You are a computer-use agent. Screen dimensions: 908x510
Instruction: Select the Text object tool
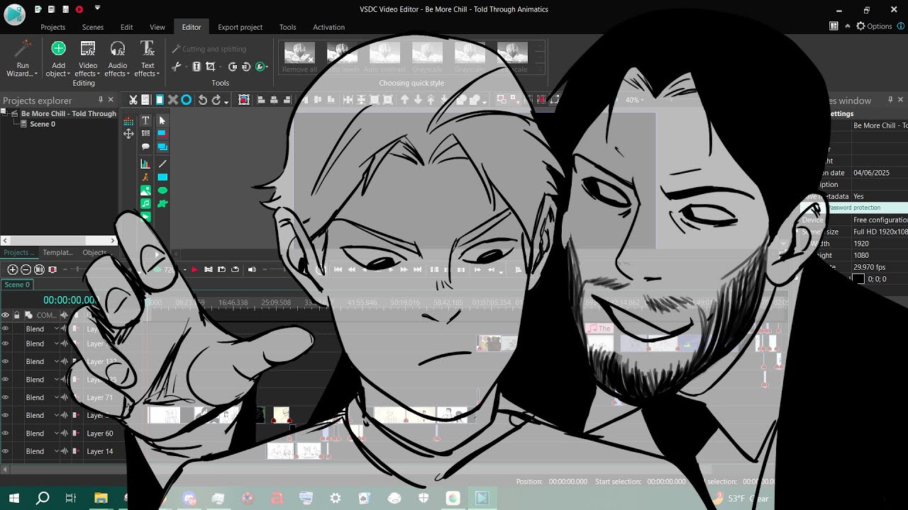[x=145, y=120]
